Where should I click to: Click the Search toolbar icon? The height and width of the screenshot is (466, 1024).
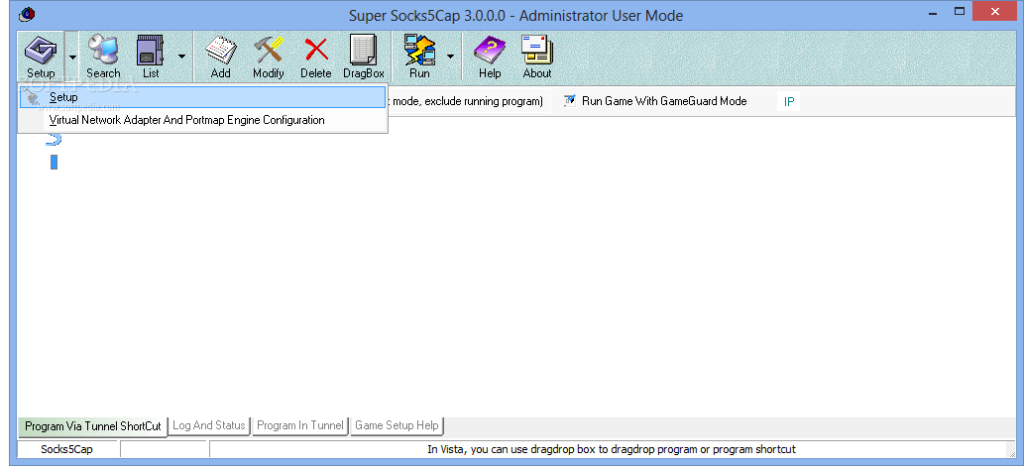click(103, 57)
